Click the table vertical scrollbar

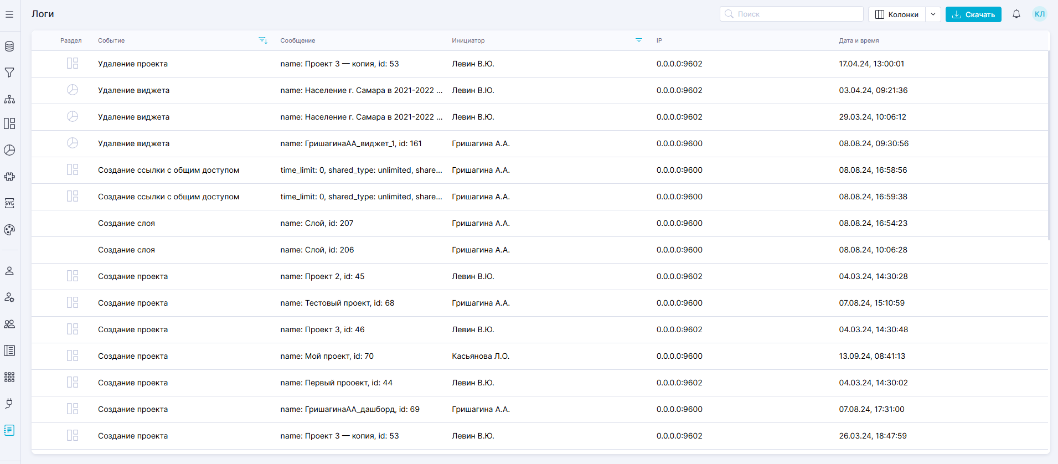click(1049, 145)
